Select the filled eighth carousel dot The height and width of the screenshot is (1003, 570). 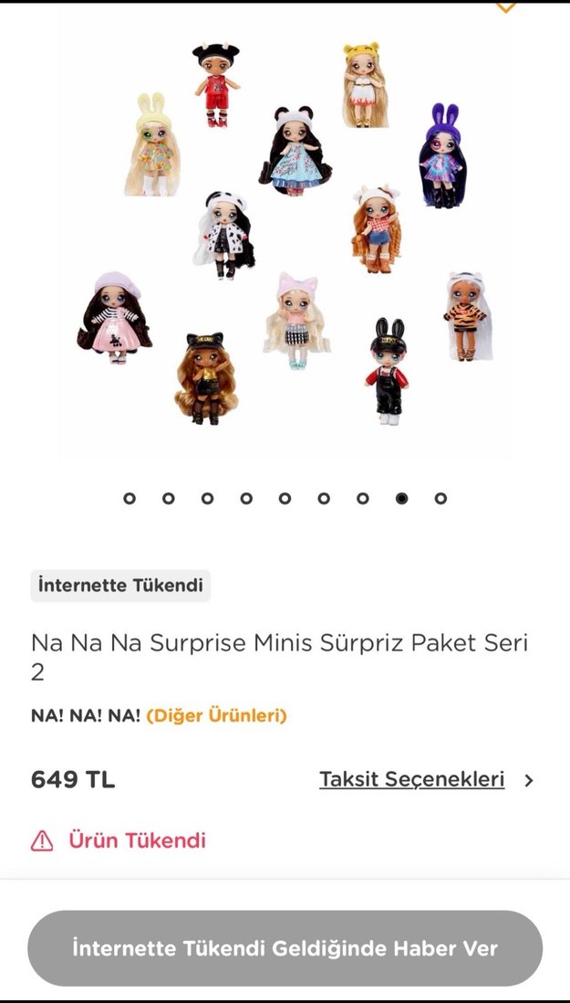pyautogui.click(x=401, y=498)
